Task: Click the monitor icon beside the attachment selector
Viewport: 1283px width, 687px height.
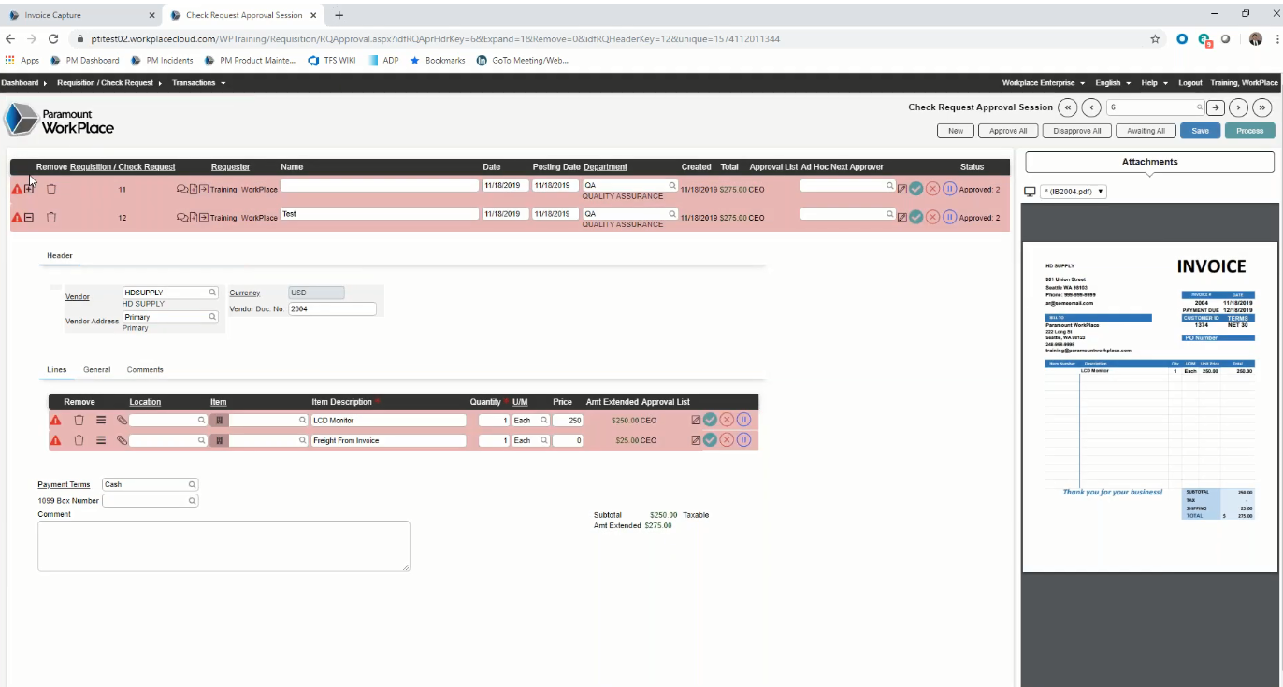Action: click(x=1031, y=192)
